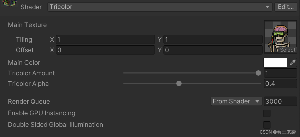Click the Edit... shader button

(286, 7)
